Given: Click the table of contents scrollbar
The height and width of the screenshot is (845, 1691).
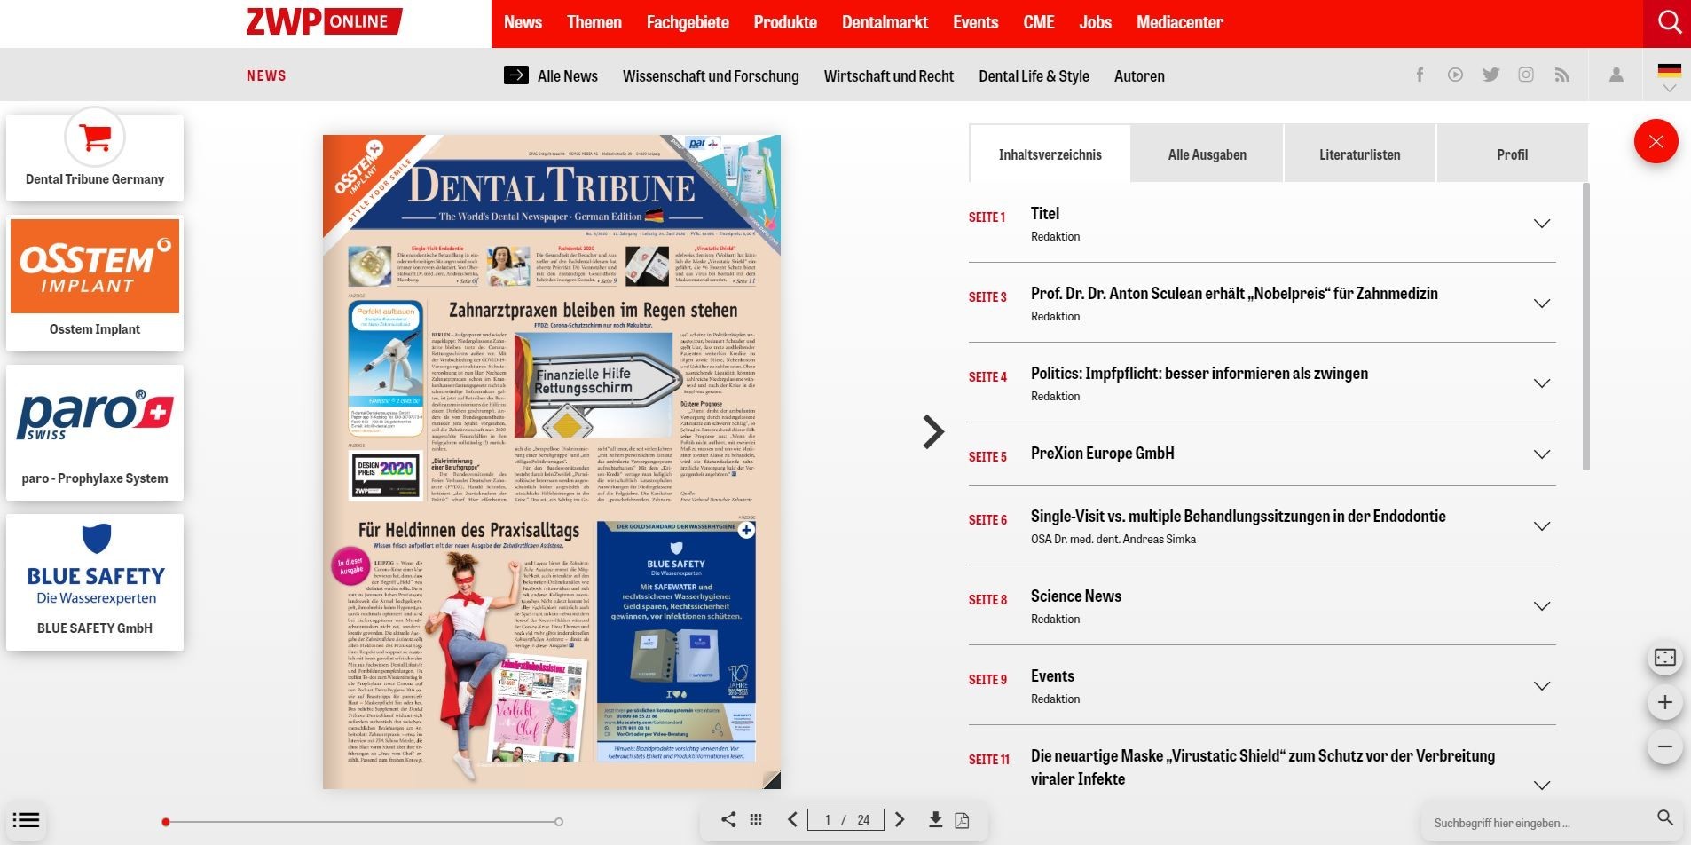Looking at the screenshot, I should click(x=1585, y=327).
